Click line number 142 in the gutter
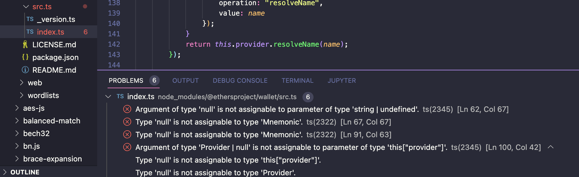This screenshot has width=579, height=177. point(114,44)
